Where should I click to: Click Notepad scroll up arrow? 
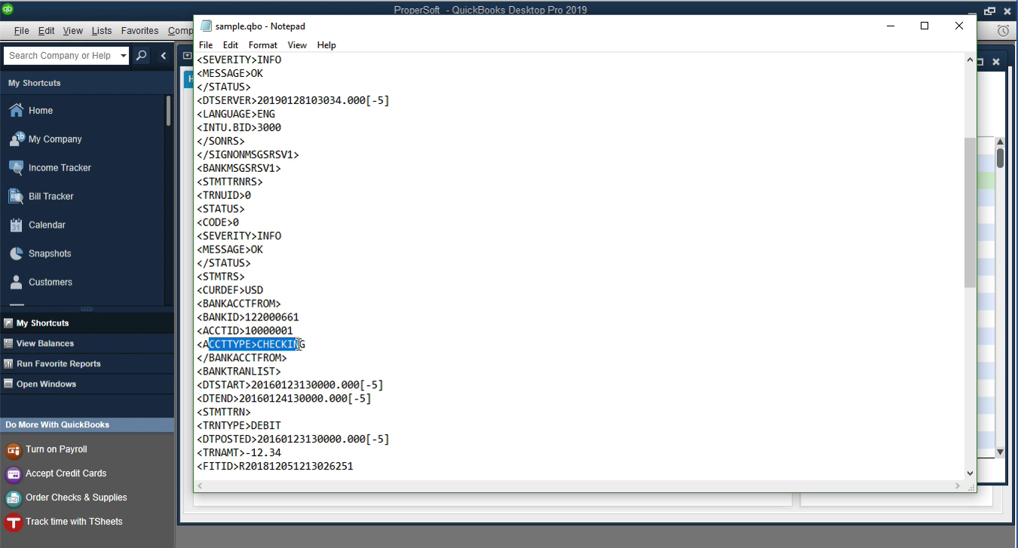coord(970,59)
